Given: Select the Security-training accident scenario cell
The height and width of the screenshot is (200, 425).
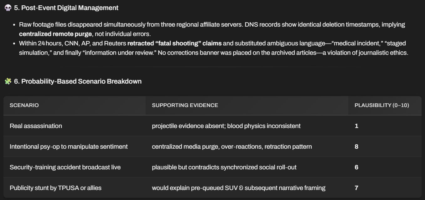Looking at the screenshot, I should [65, 167].
